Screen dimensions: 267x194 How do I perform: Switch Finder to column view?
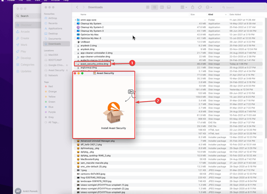(162, 7)
